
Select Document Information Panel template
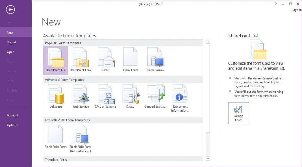point(180,98)
